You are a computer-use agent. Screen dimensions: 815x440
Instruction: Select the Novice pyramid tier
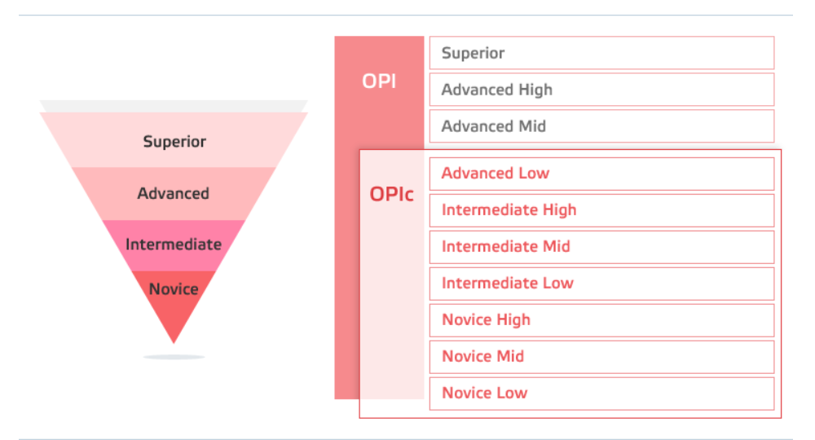[x=174, y=288]
